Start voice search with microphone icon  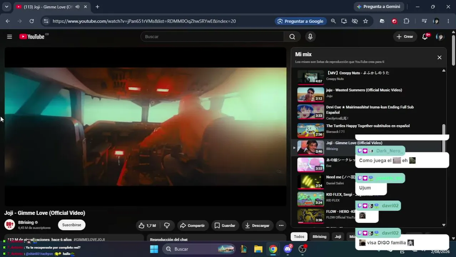coord(310,37)
